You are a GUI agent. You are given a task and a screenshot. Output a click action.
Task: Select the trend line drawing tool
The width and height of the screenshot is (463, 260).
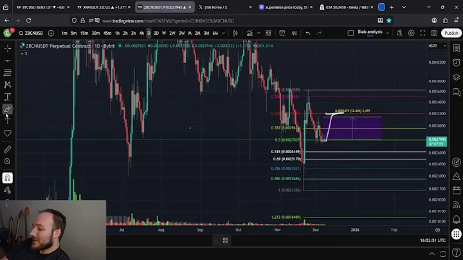point(8,60)
